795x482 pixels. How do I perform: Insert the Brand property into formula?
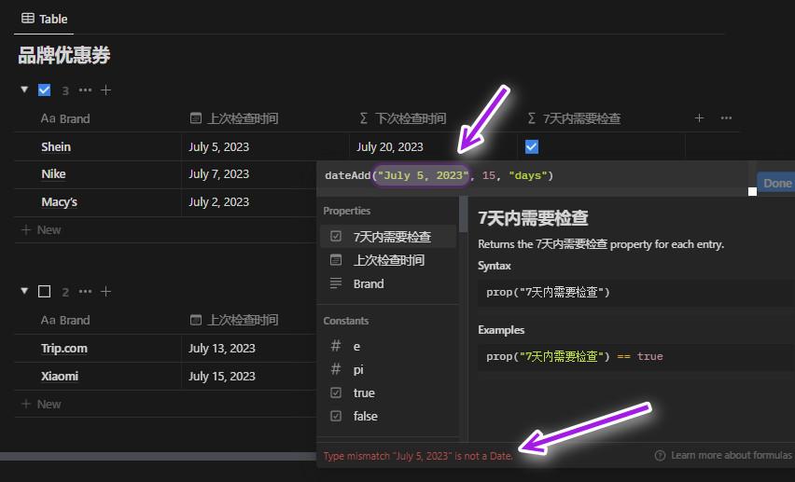tap(388, 283)
